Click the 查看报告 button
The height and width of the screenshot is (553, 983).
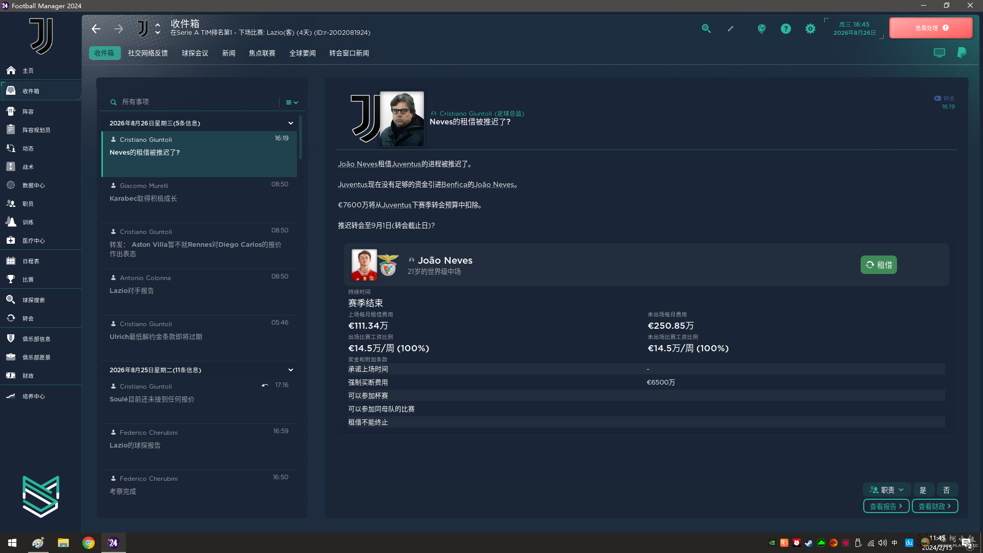(x=886, y=506)
